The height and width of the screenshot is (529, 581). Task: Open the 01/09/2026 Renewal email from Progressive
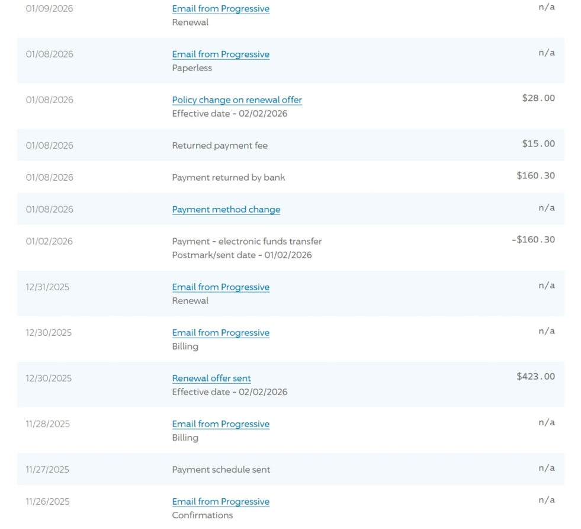[x=220, y=9]
